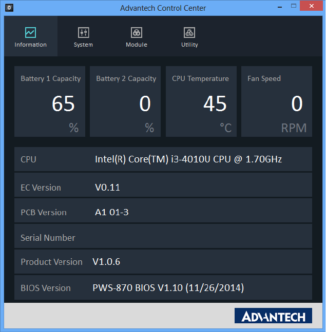Click the PCB Version label
Image resolution: width=326 pixels, height=332 pixels.
[44, 213]
